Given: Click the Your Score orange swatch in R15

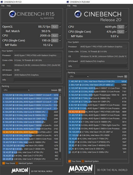Looking at the screenshot, I should [3, 163].
